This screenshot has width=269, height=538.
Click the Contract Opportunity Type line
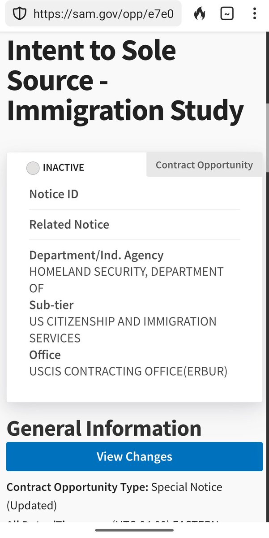tap(114, 487)
